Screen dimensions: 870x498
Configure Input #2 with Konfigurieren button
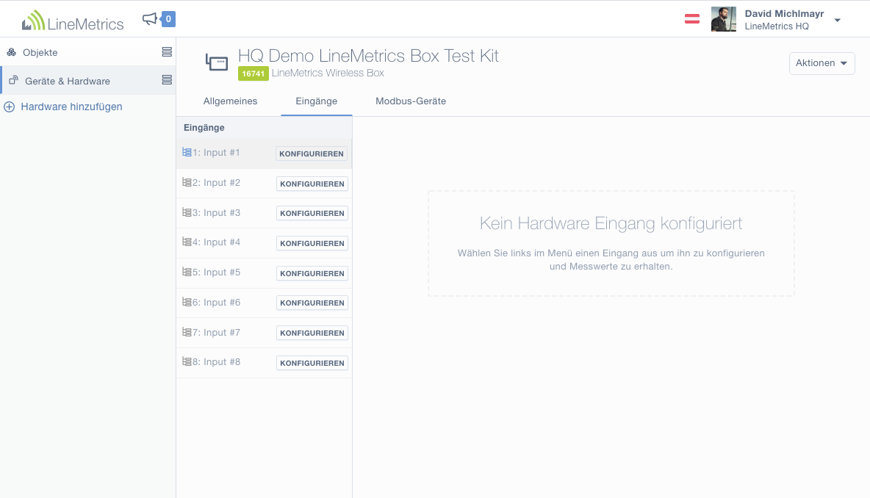click(312, 184)
